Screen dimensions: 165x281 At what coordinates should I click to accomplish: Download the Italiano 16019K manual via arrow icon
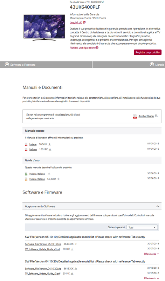coord(50,149)
